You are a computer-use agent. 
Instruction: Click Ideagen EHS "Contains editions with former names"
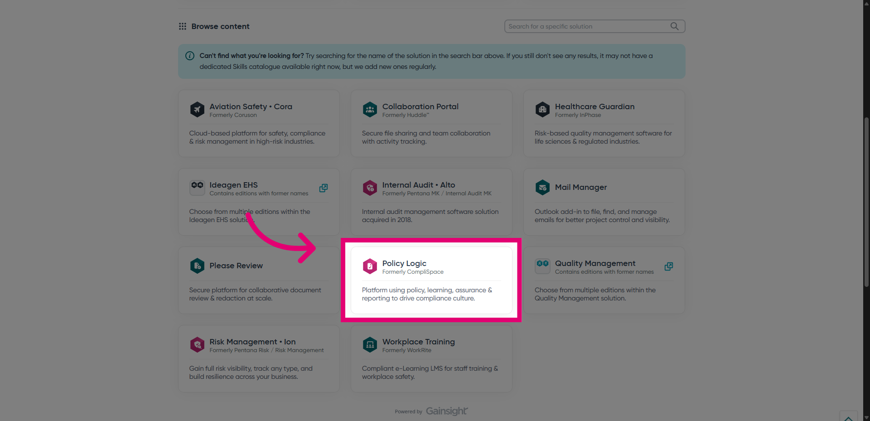[259, 194]
